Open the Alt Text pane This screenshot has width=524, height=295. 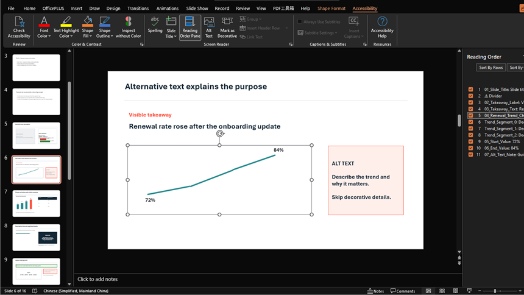pos(209,27)
